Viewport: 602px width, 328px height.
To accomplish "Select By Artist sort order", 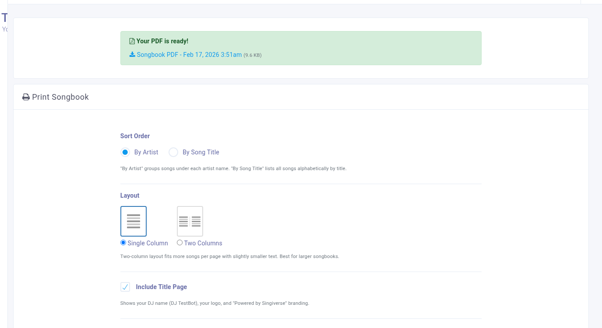I will 125,152.
